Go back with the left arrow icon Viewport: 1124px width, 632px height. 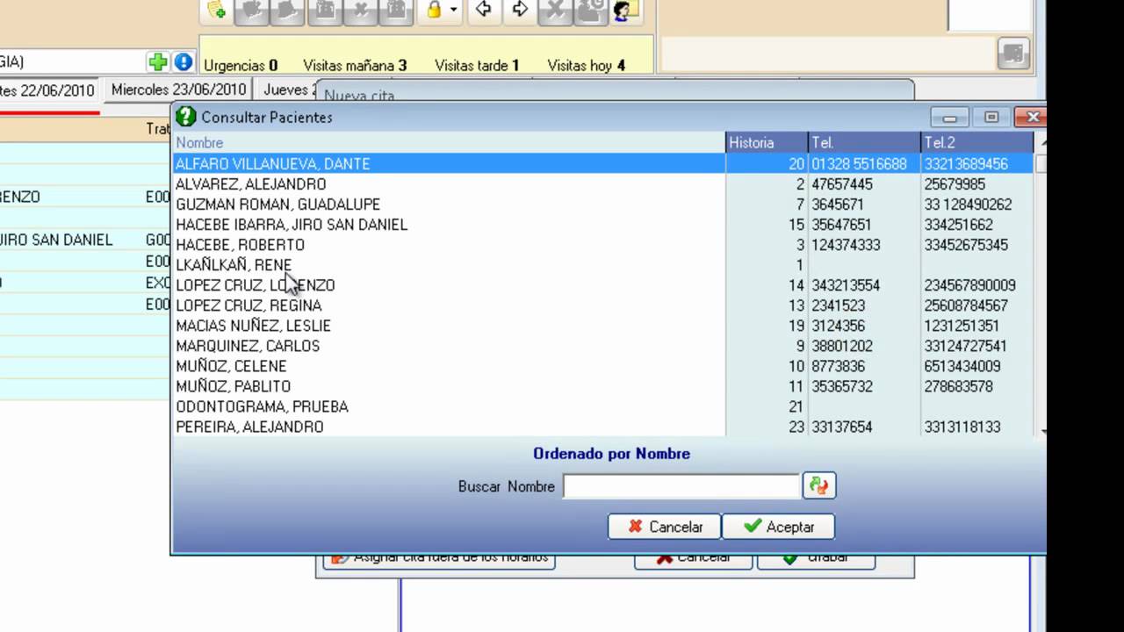click(483, 10)
